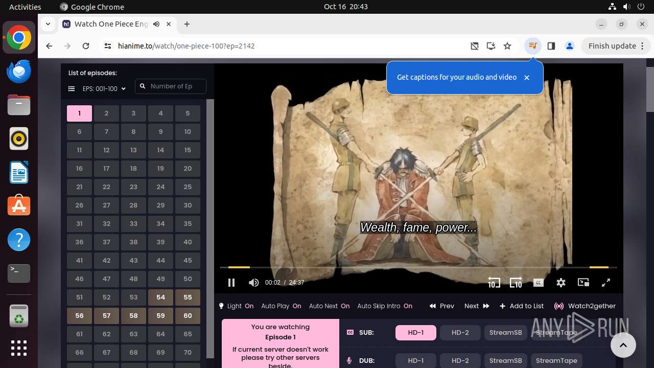Screen dimensions: 654x368
Task: Click Add to List
Action: [522, 306]
